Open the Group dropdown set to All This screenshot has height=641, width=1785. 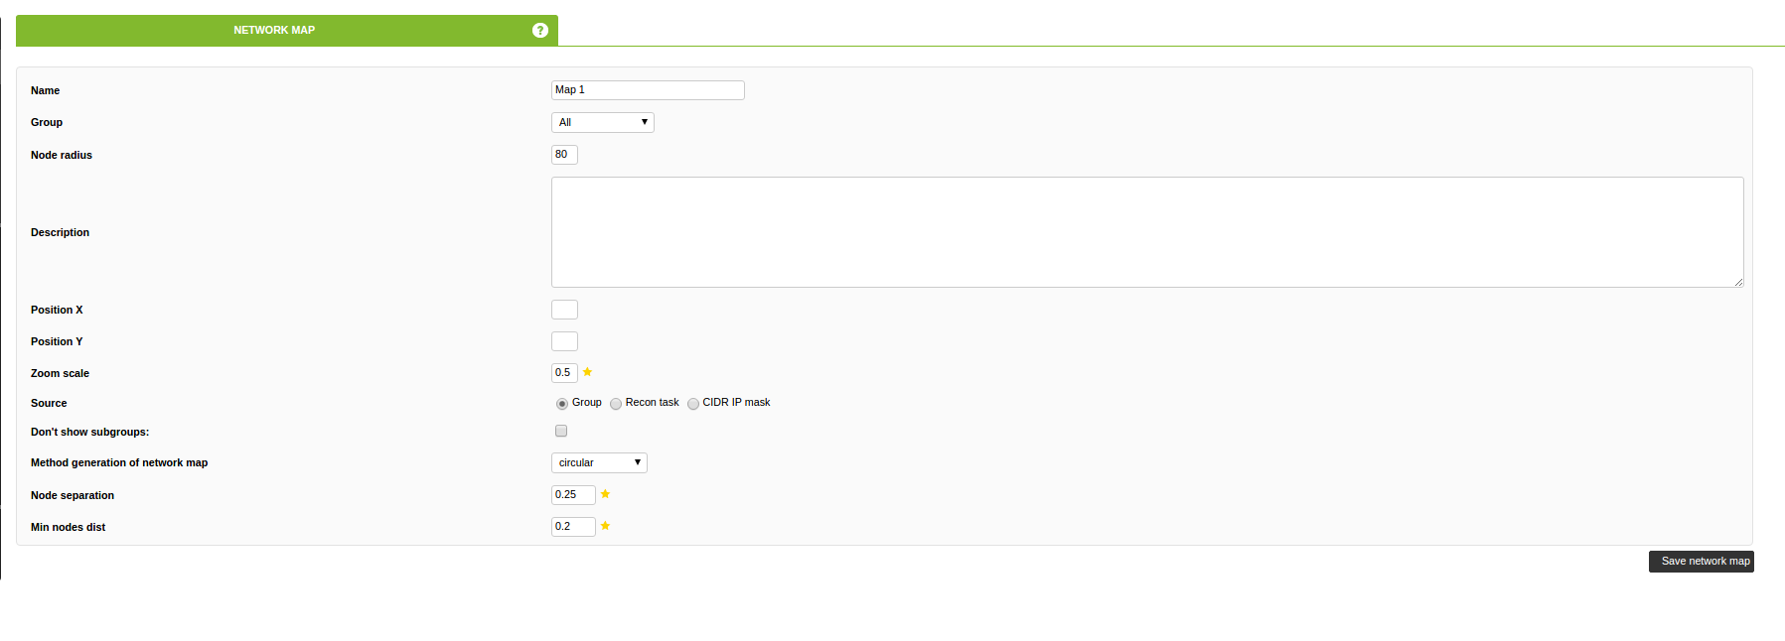[x=602, y=122]
